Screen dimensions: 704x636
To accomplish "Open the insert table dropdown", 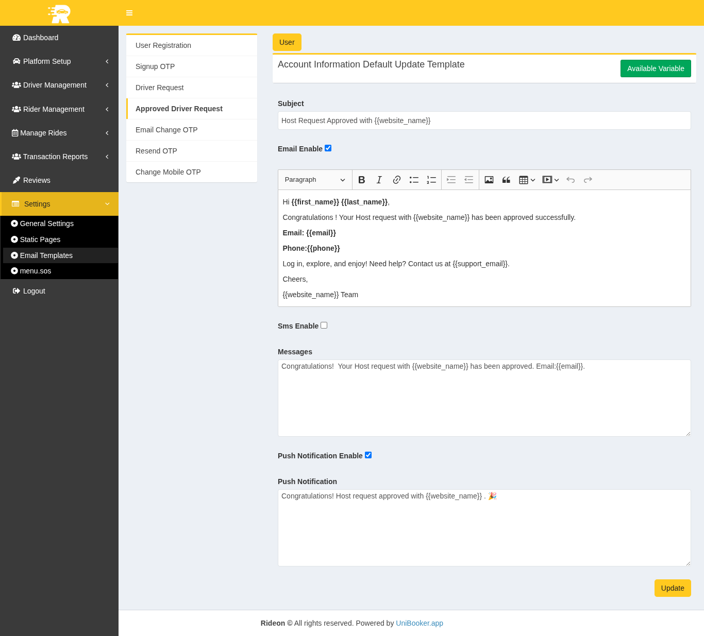I will coord(527,180).
